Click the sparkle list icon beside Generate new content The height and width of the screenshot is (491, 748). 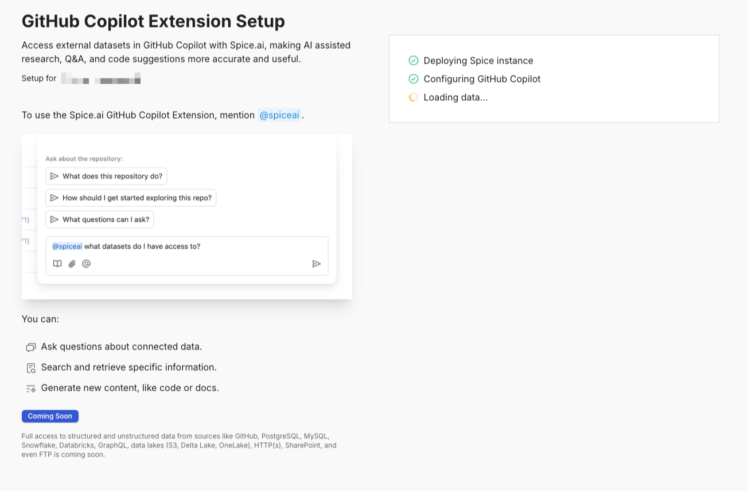coord(31,388)
